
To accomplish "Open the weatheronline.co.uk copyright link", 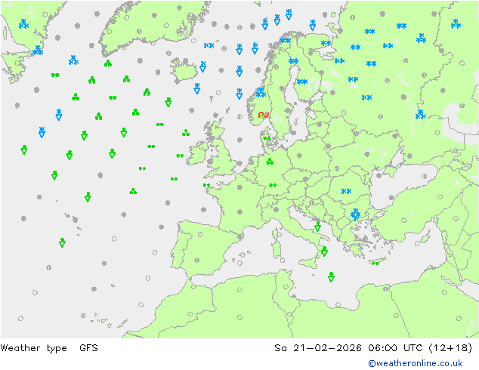I will [416, 363].
